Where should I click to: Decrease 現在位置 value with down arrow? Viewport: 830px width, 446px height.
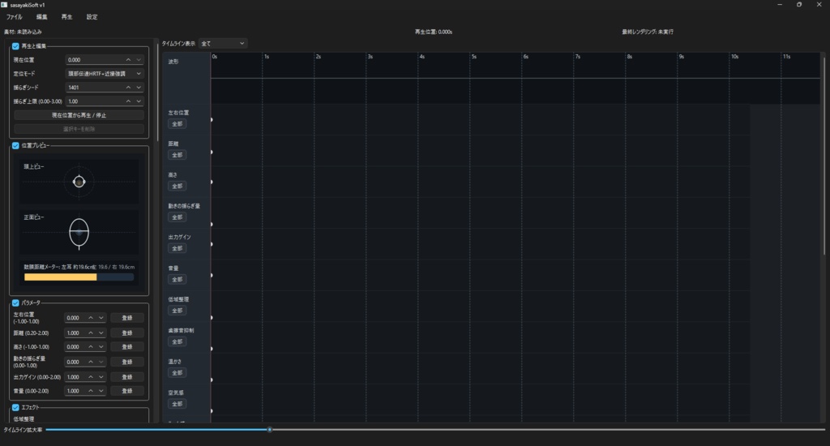click(139, 60)
